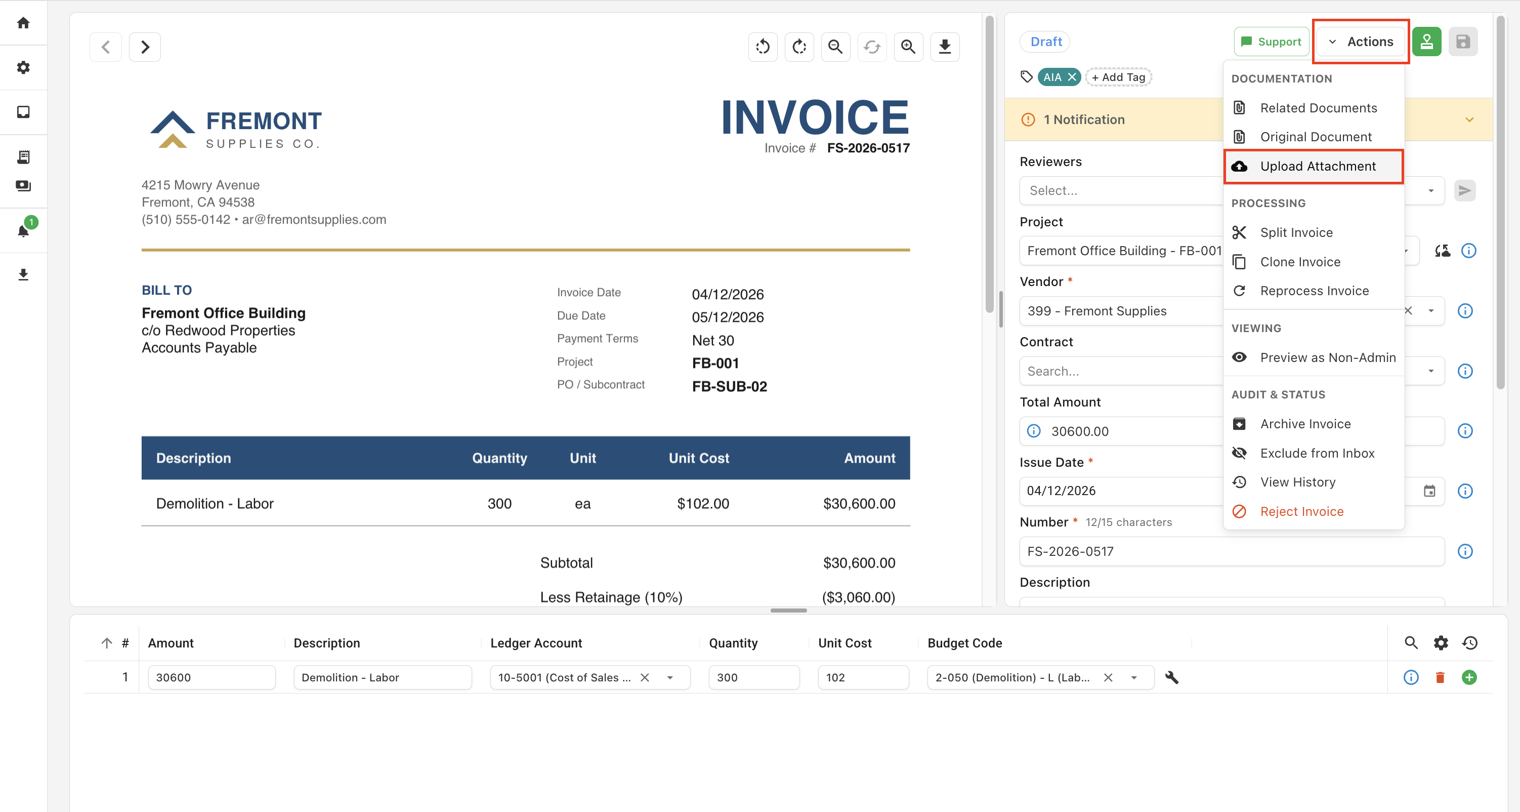Open line item table settings gear
1520x812 pixels.
click(x=1441, y=642)
